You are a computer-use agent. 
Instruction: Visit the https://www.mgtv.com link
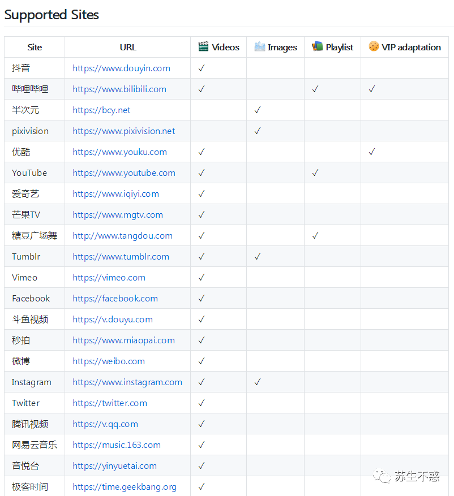click(118, 214)
